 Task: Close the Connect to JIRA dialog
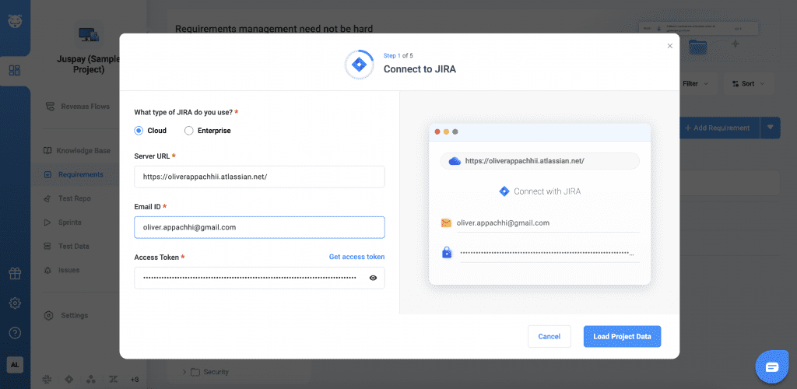point(670,46)
